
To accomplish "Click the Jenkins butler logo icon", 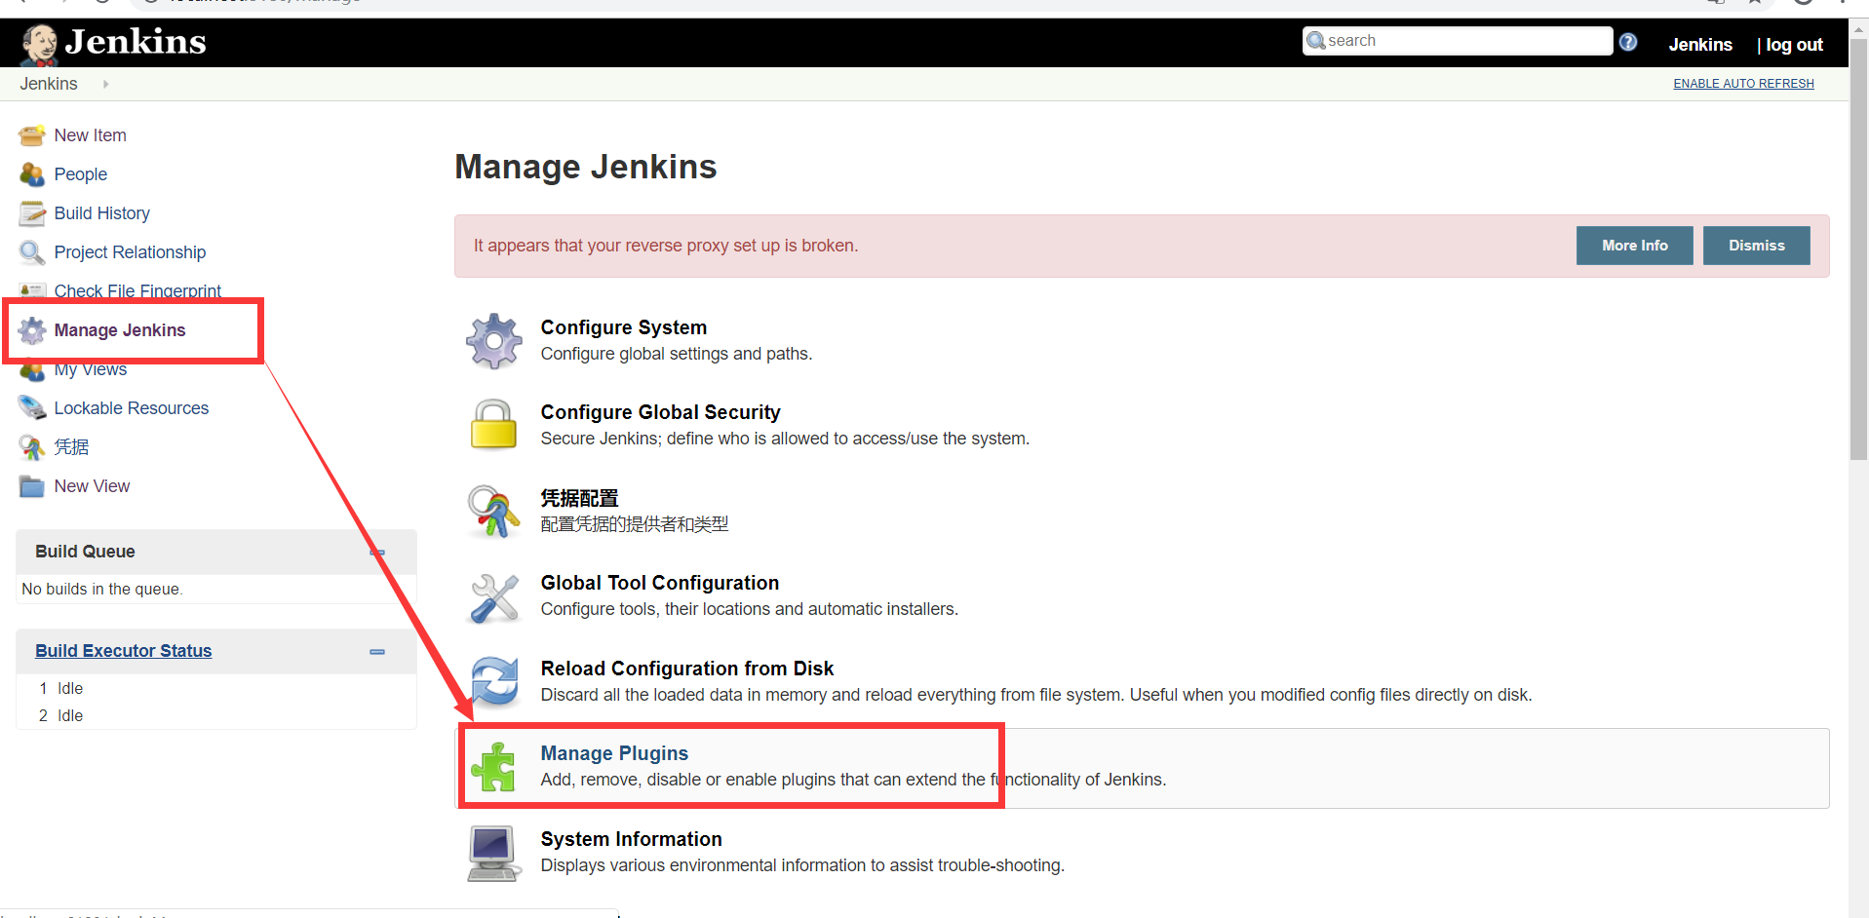I will pos(39,44).
